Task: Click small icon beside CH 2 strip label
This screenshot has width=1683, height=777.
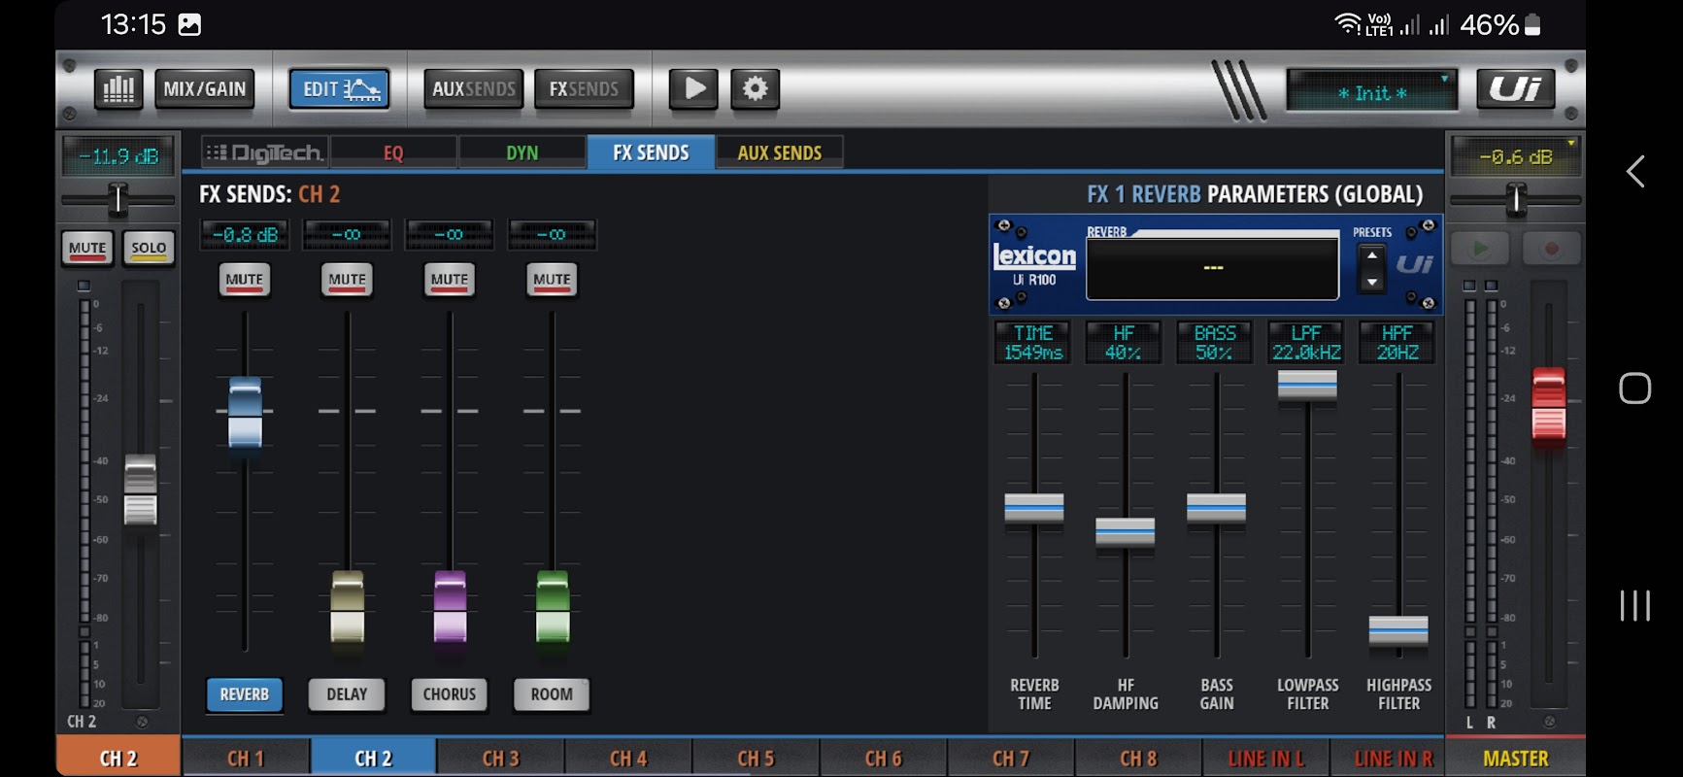Action: [142, 722]
